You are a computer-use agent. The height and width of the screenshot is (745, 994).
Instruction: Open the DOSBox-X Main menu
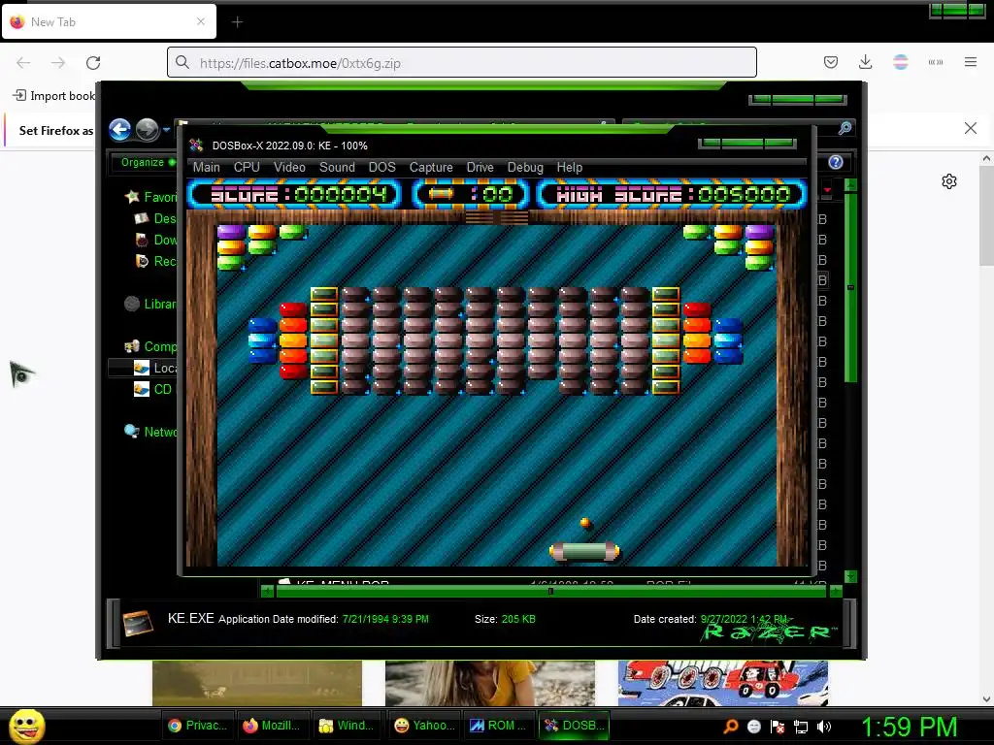[206, 167]
